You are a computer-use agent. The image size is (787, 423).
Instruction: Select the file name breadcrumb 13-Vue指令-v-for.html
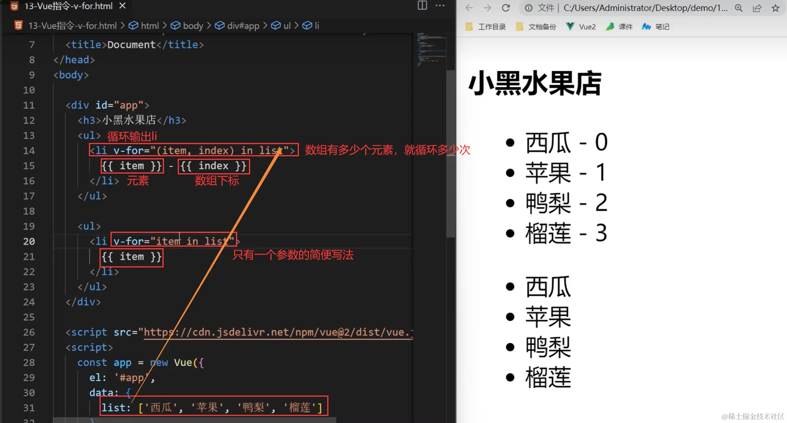[72, 26]
